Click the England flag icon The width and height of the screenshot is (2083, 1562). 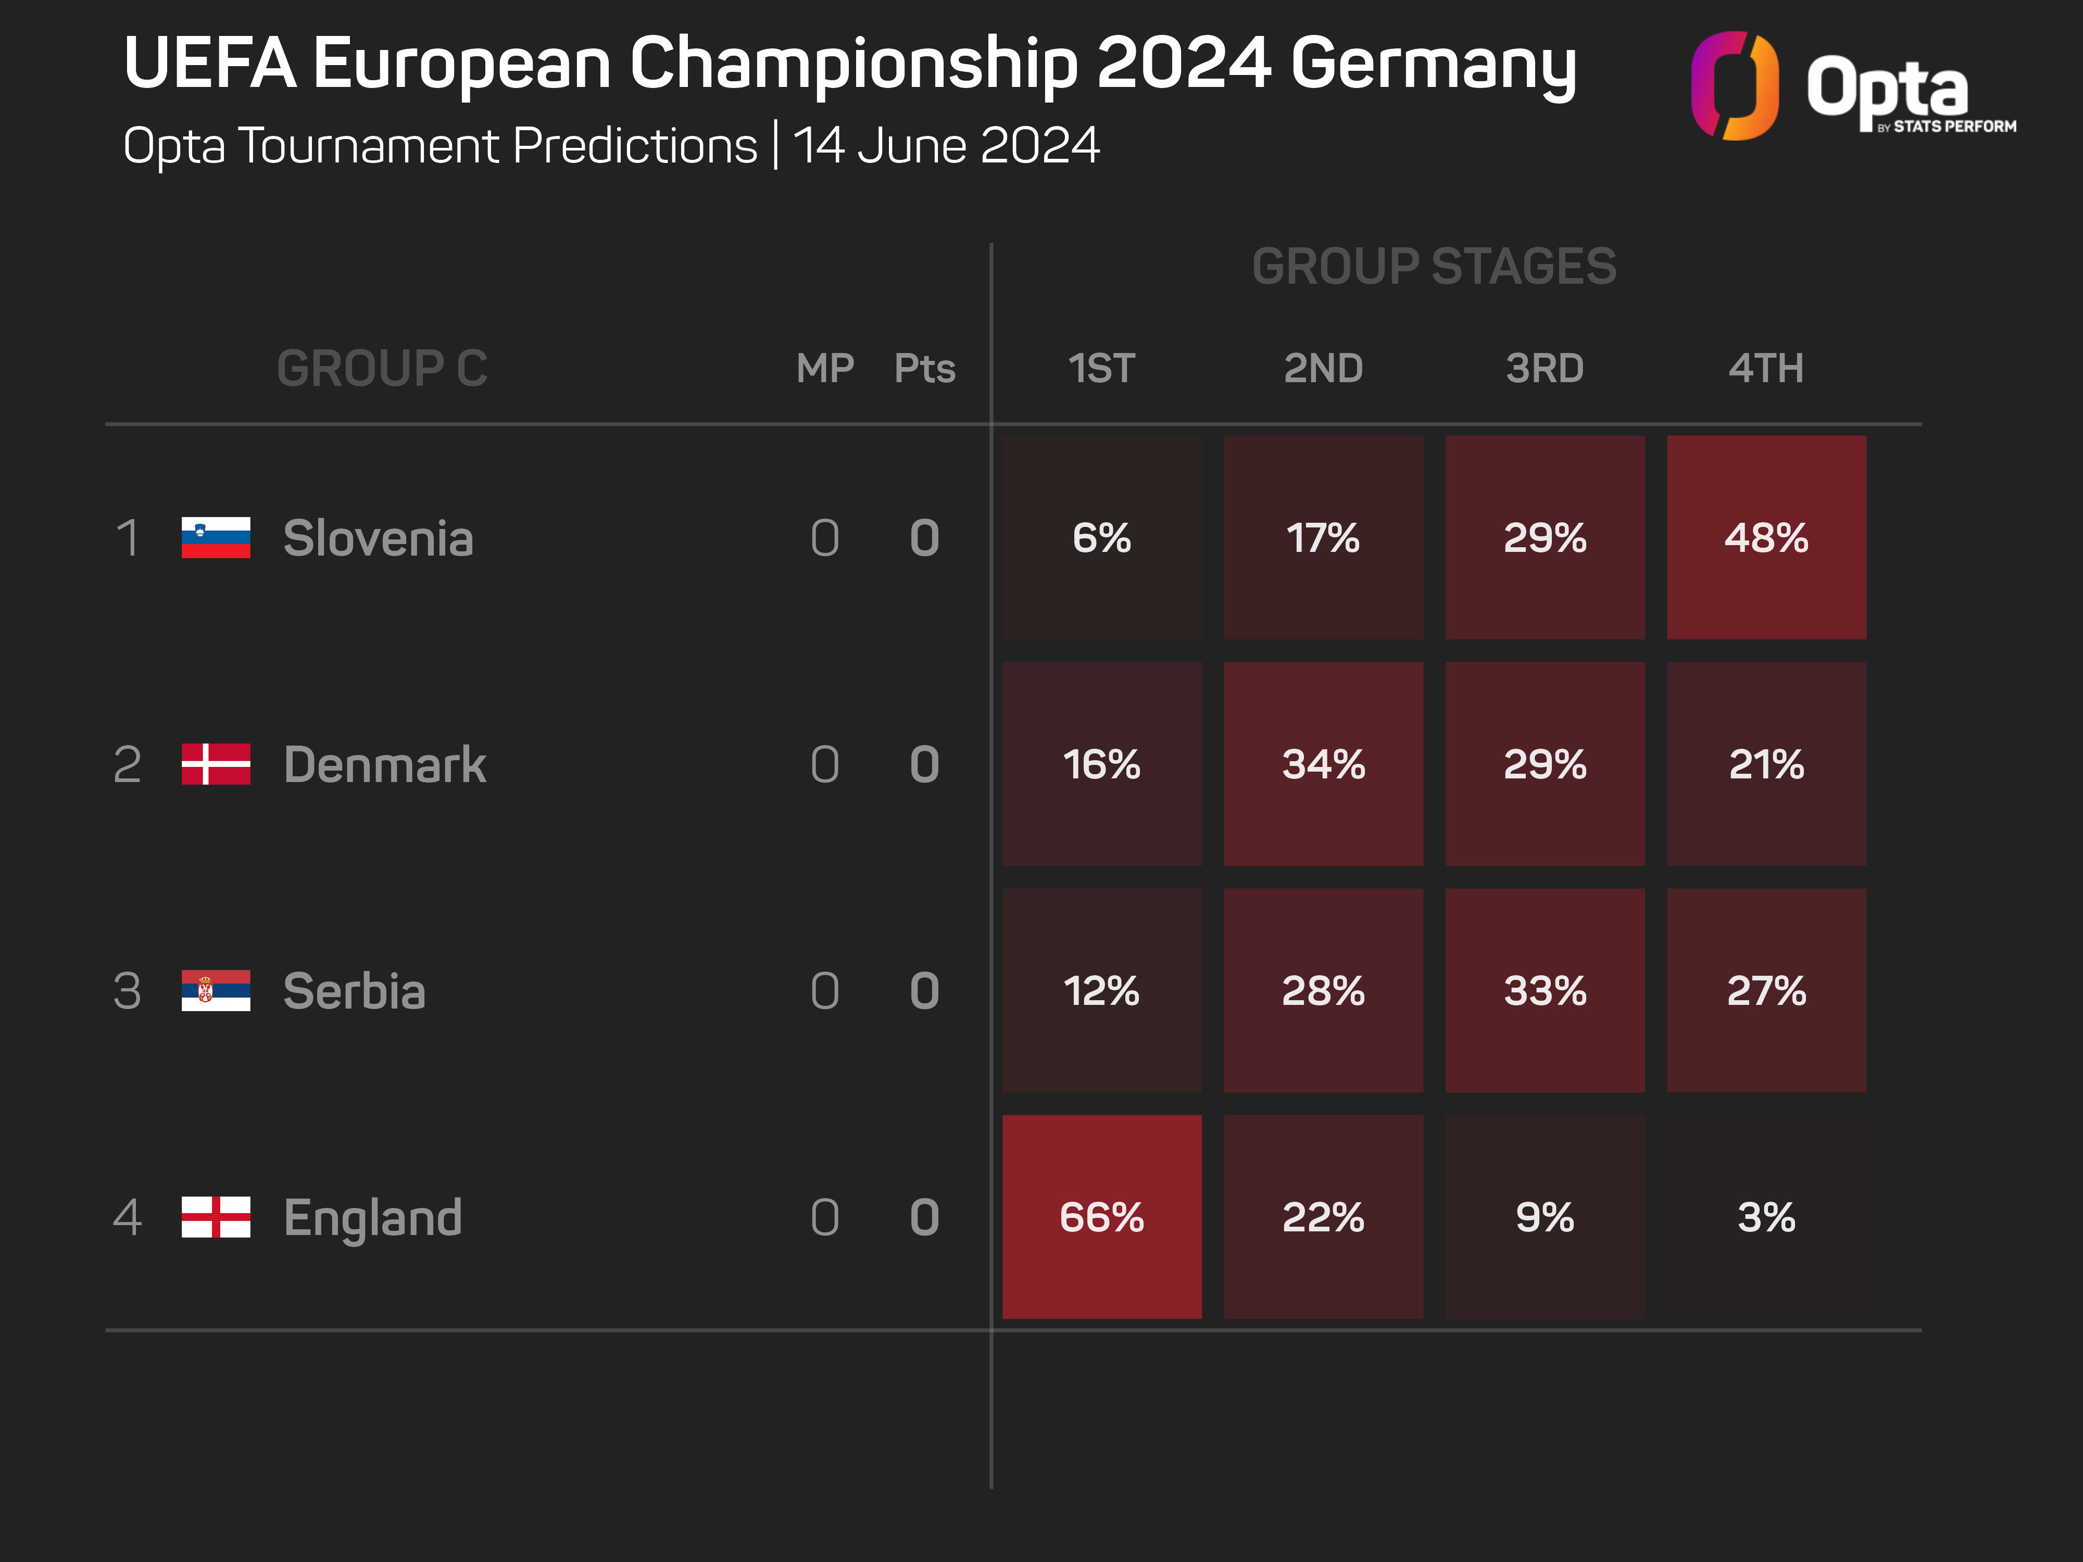216,1216
